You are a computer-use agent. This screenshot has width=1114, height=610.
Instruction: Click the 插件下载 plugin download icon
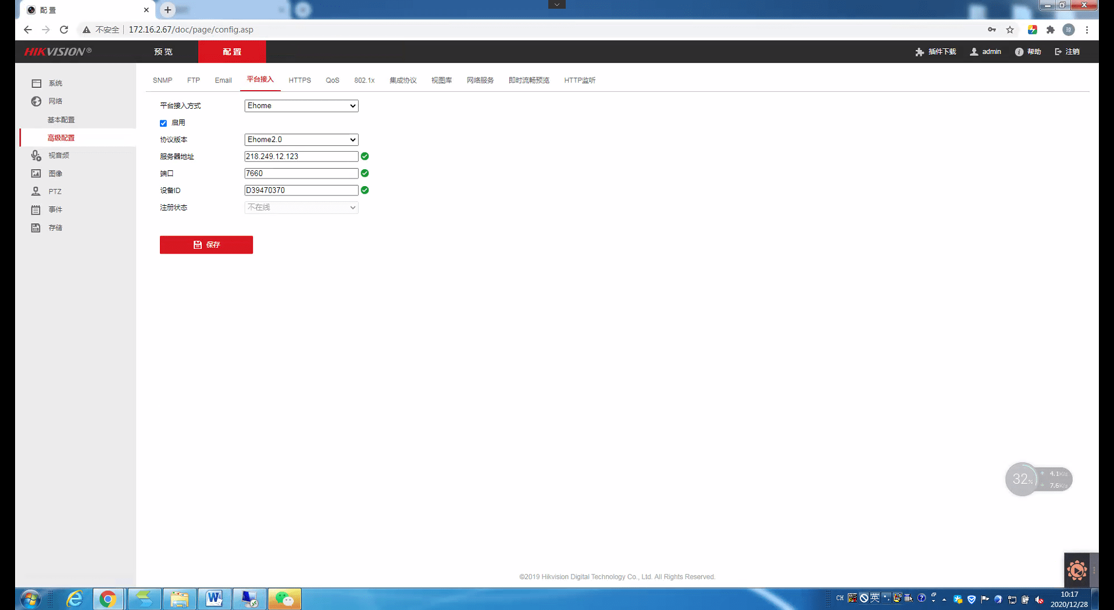point(919,52)
